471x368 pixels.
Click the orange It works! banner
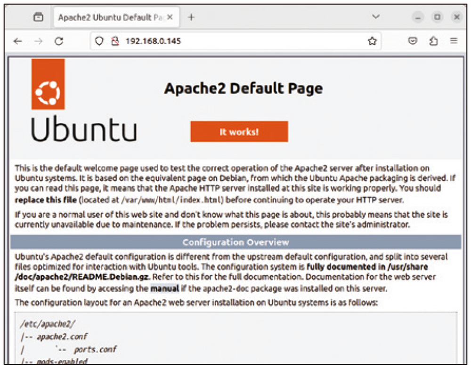tap(239, 132)
